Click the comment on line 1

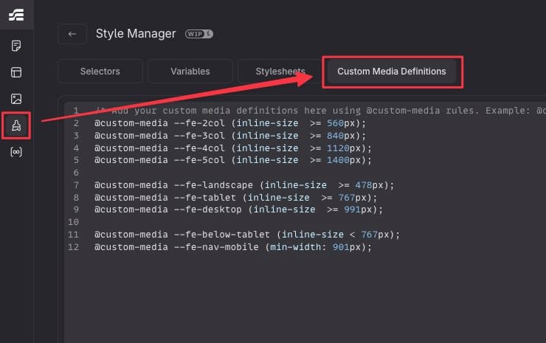click(319, 111)
